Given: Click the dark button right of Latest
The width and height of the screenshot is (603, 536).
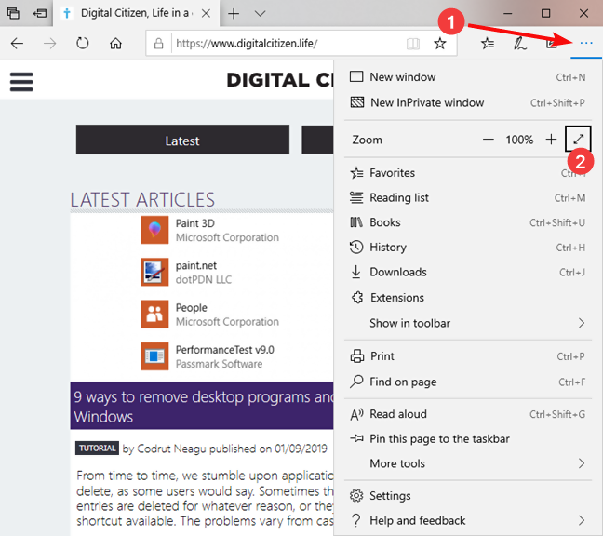Looking at the screenshot, I should point(317,140).
